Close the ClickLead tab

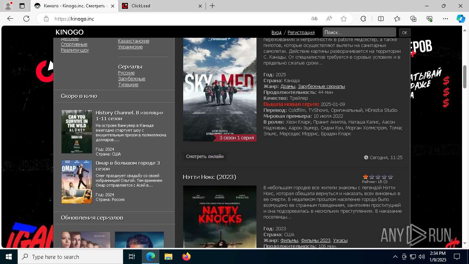coord(200,6)
